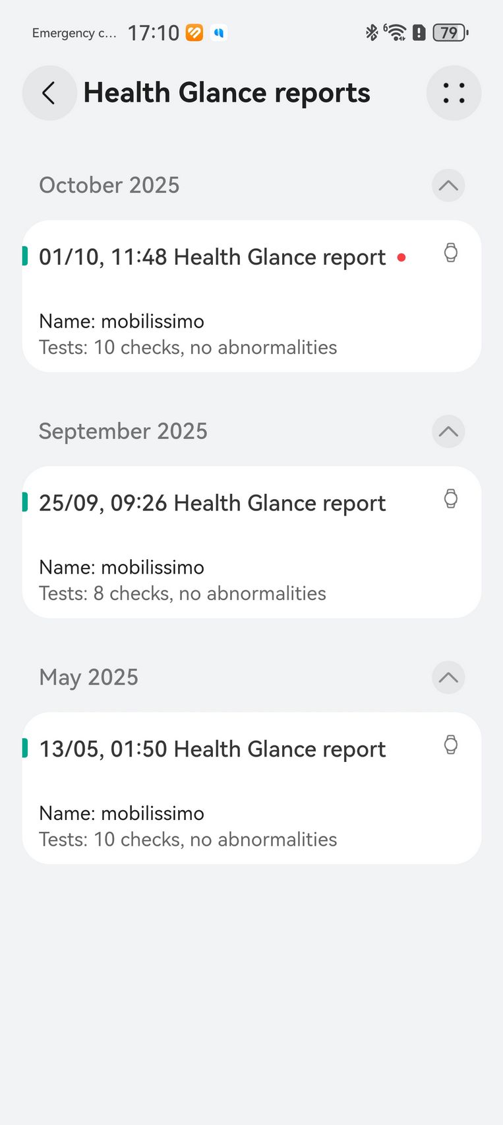Open the four-dot more options menu
The image size is (503, 1125).
point(454,93)
